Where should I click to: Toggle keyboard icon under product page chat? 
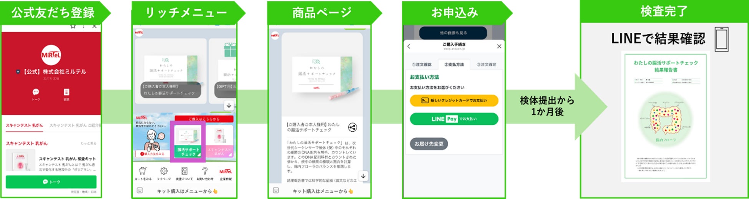pos(276,191)
